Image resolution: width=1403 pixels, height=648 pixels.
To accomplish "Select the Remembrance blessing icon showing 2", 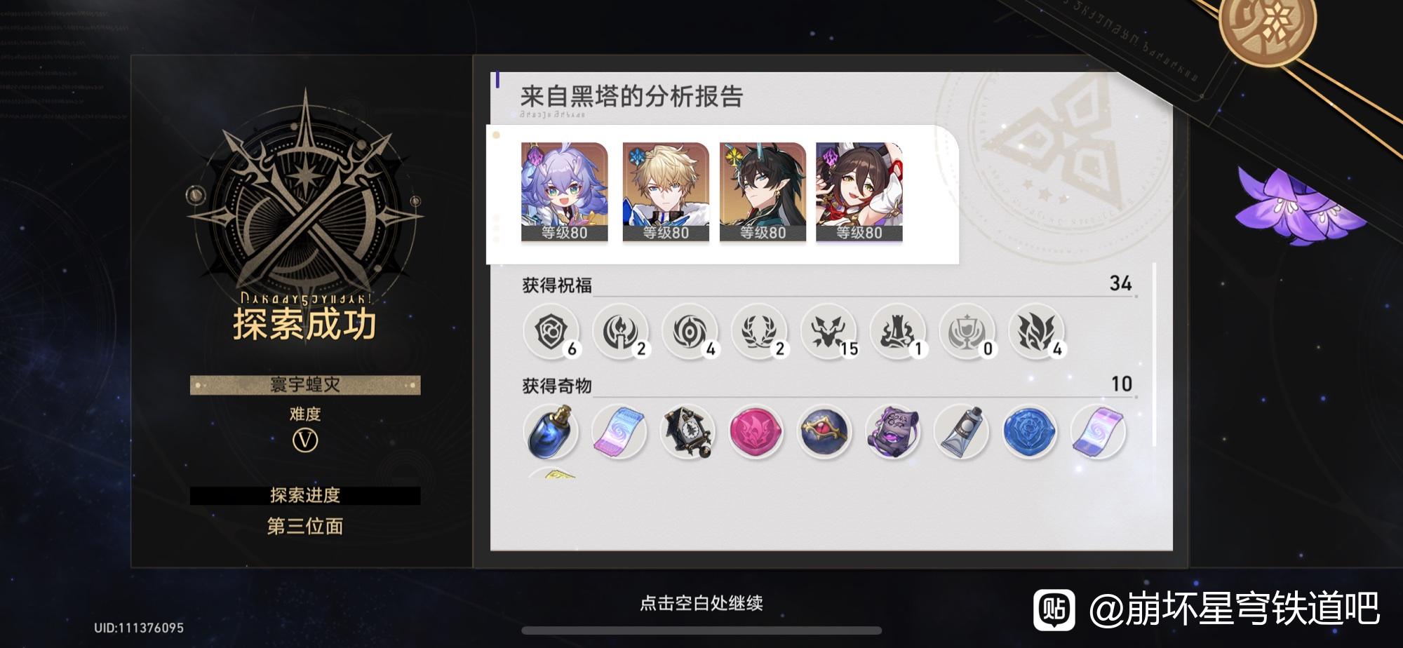I will click(621, 331).
